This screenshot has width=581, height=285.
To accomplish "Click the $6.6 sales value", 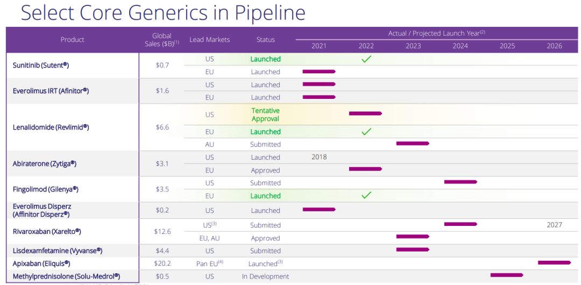I will click(162, 127).
